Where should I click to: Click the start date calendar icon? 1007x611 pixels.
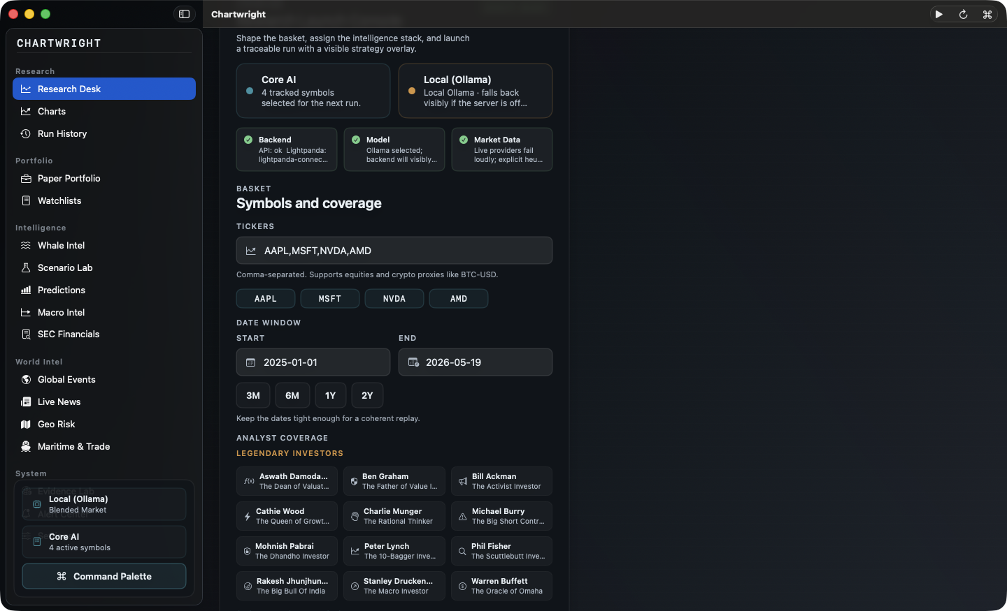pyautogui.click(x=251, y=362)
